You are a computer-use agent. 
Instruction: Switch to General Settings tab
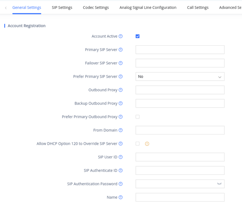(27, 7)
